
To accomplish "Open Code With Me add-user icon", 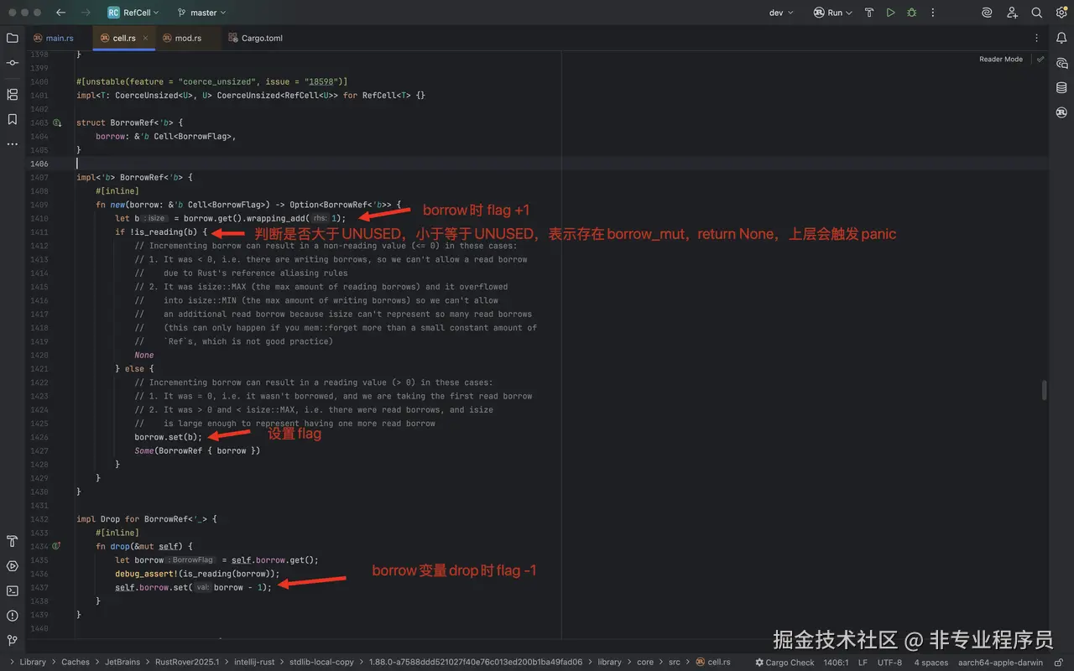I will [1012, 13].
